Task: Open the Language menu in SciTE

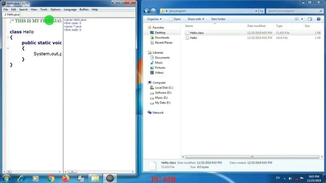Action: 70,10
